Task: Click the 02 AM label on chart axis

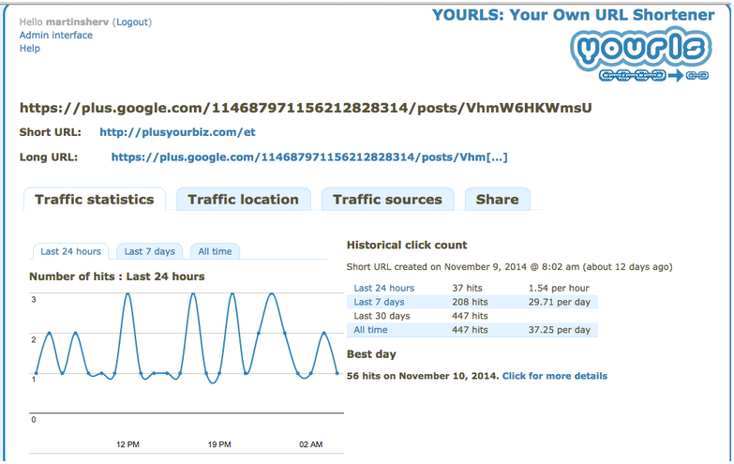Action: 311,444
